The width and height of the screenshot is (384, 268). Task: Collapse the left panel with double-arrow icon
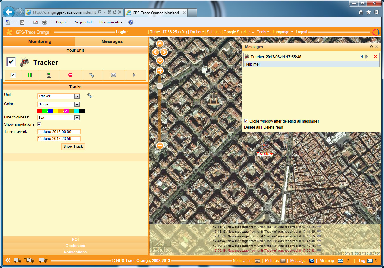(8, 260)
